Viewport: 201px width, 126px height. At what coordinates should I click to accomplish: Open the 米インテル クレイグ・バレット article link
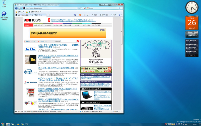pyautogui.click(x=56, y=68)
